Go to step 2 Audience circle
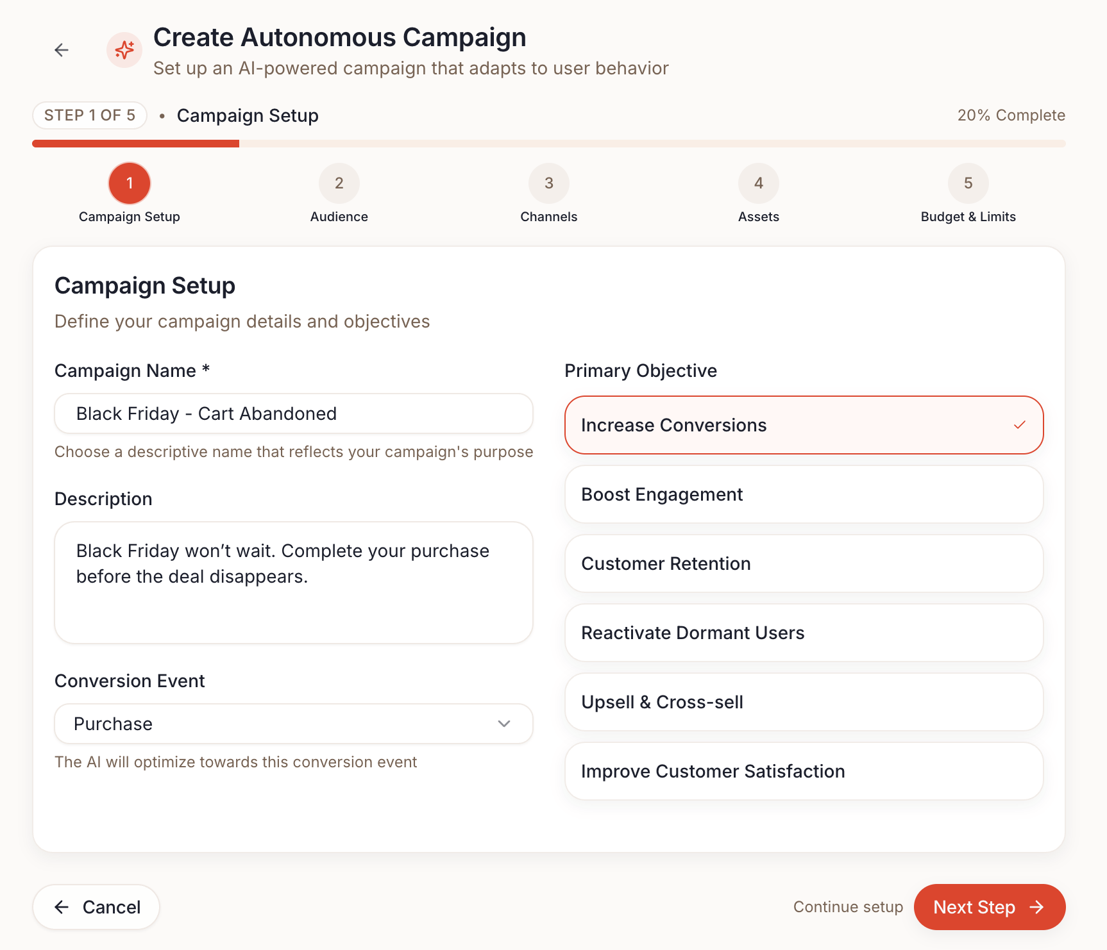 [x=339, y=183]
